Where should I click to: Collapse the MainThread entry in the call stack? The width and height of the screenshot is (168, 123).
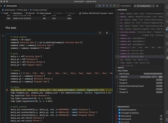[118, 74]
